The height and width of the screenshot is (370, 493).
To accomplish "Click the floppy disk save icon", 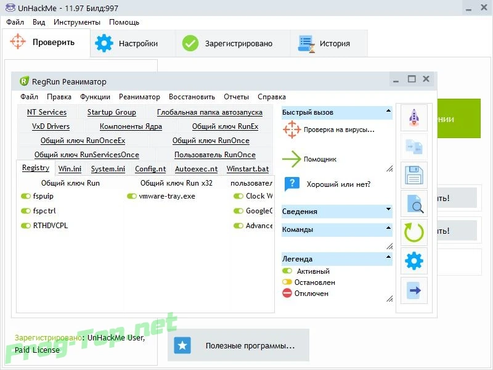I will (414, 175).
